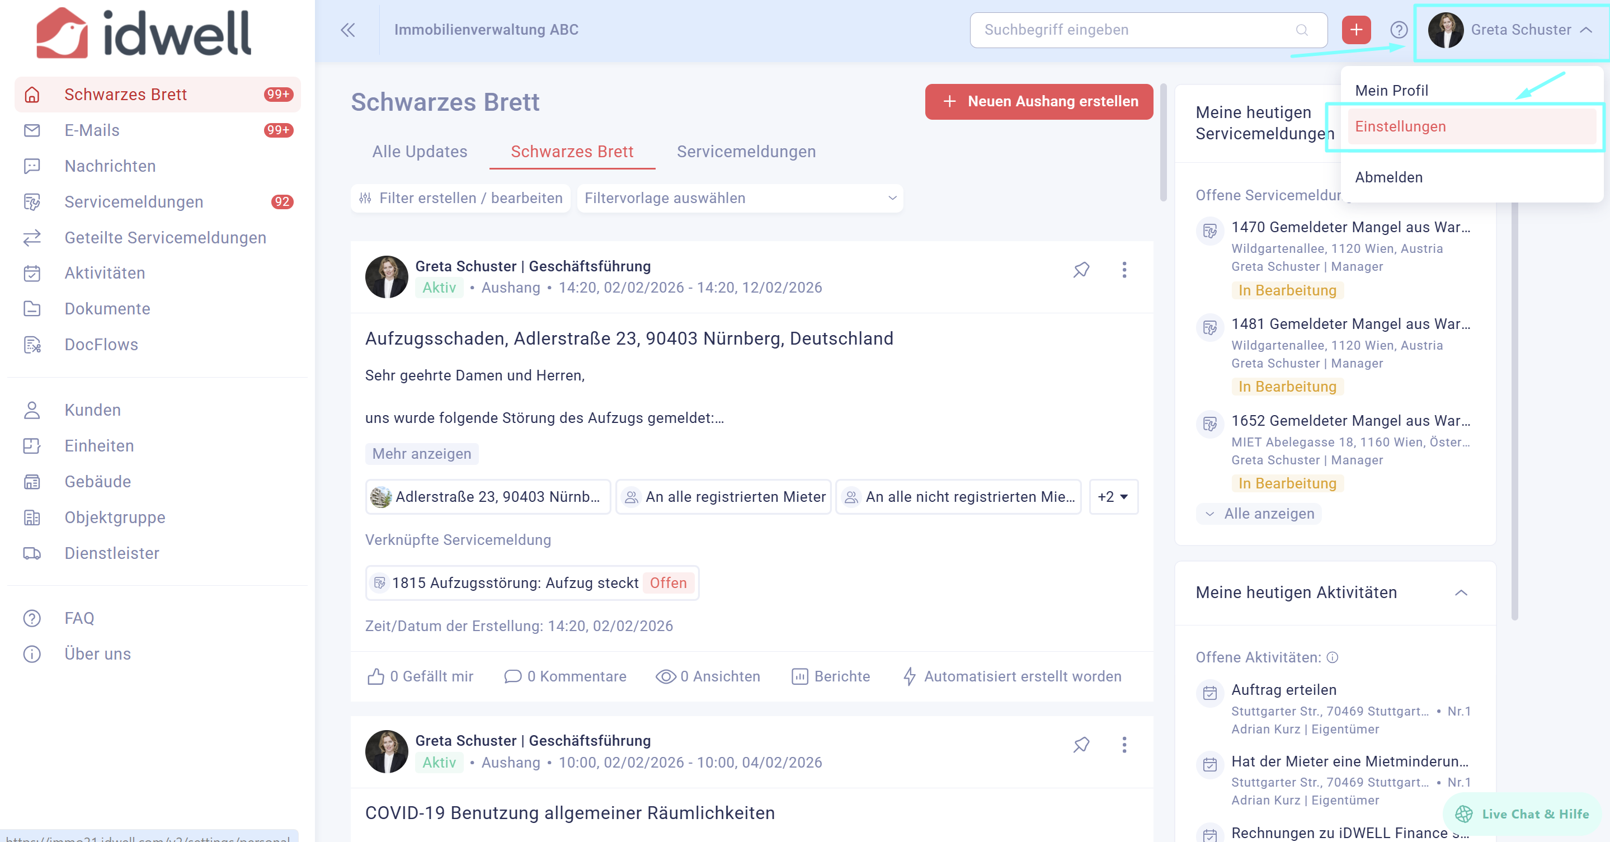The image size is (1610, 842).
Task: Click Mehr anzeigen on first post
Action: (x=421, y=454)
